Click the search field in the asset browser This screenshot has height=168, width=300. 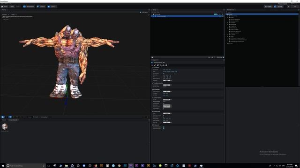click(x=262, y=12)
